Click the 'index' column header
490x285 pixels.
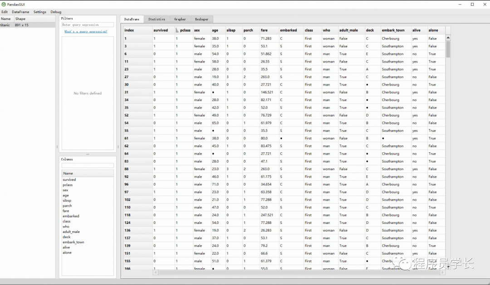pos(138,30)
